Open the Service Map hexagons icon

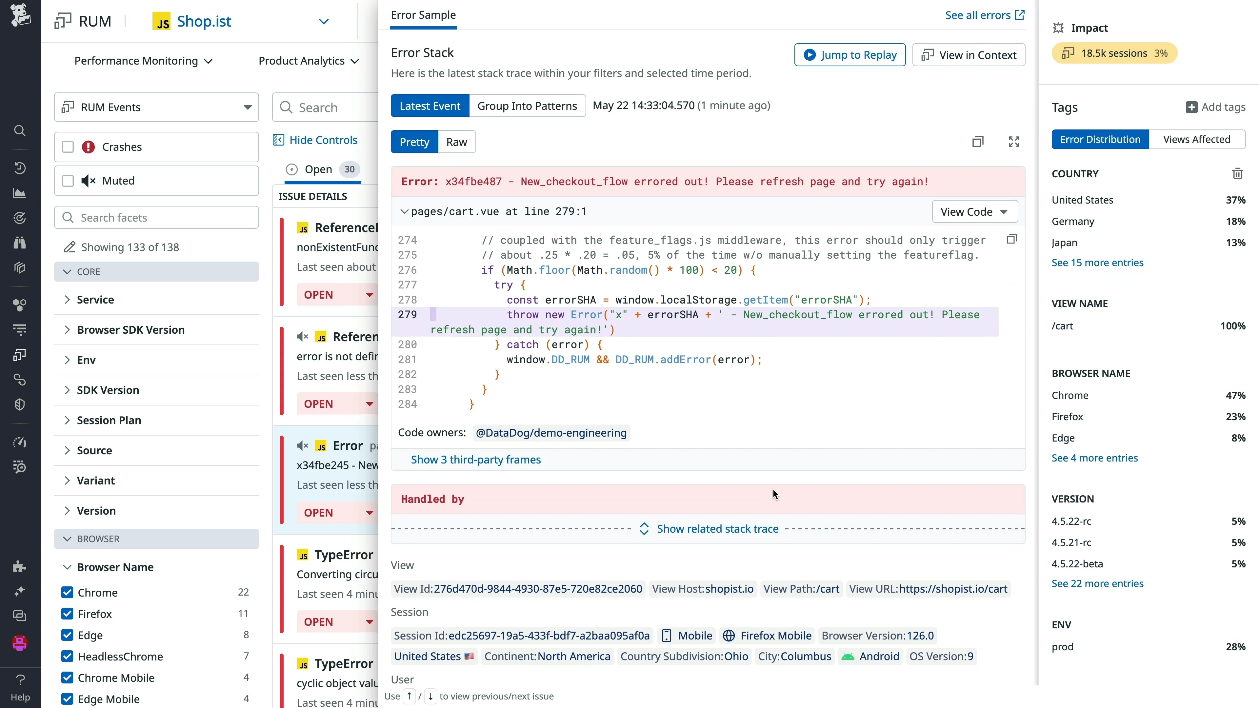click(20, 305)
